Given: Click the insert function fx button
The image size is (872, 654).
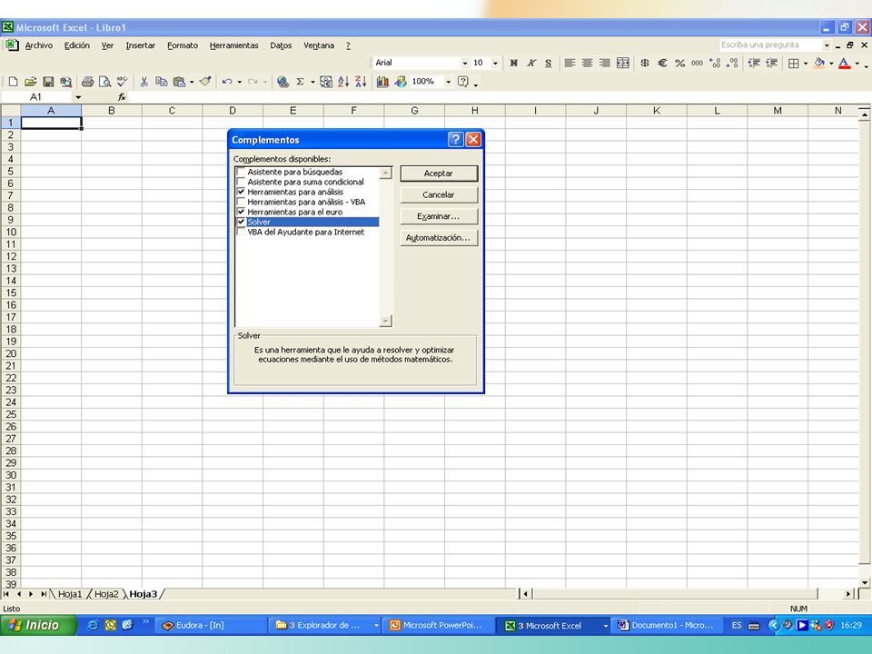Looking at the screenshot, I should pyautogui.click(x=122, y=97).
